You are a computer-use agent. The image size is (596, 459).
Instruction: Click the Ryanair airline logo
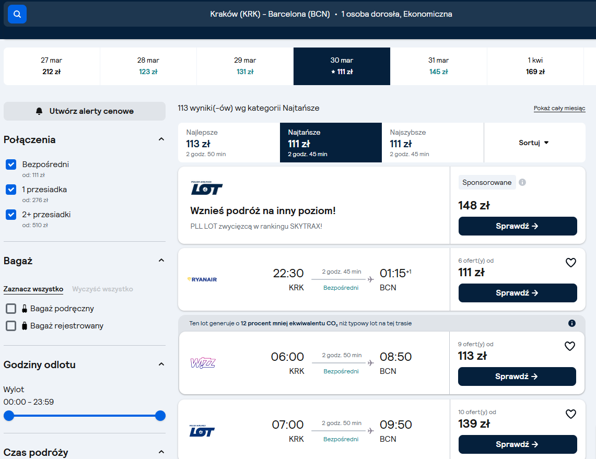[x=202, y=279]
